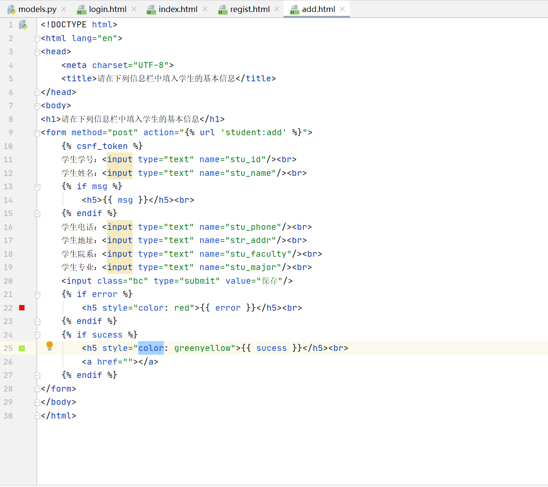548x487 pixels.
Task: Click line number 10 in the gutter
Action: 8,146
